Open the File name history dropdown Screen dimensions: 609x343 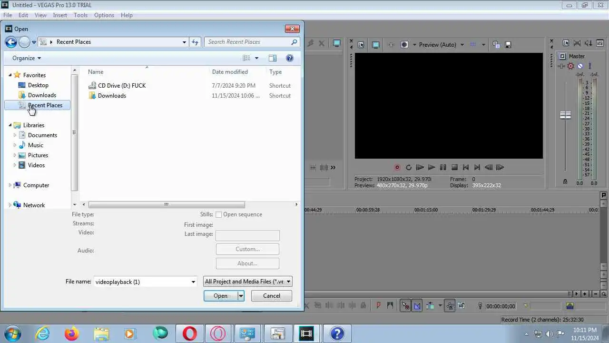click(193, 282)
